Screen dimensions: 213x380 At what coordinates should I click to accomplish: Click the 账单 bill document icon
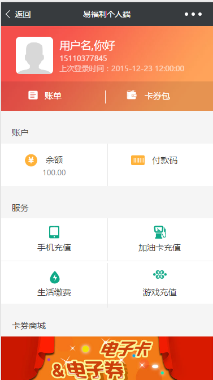click(33, 95)
